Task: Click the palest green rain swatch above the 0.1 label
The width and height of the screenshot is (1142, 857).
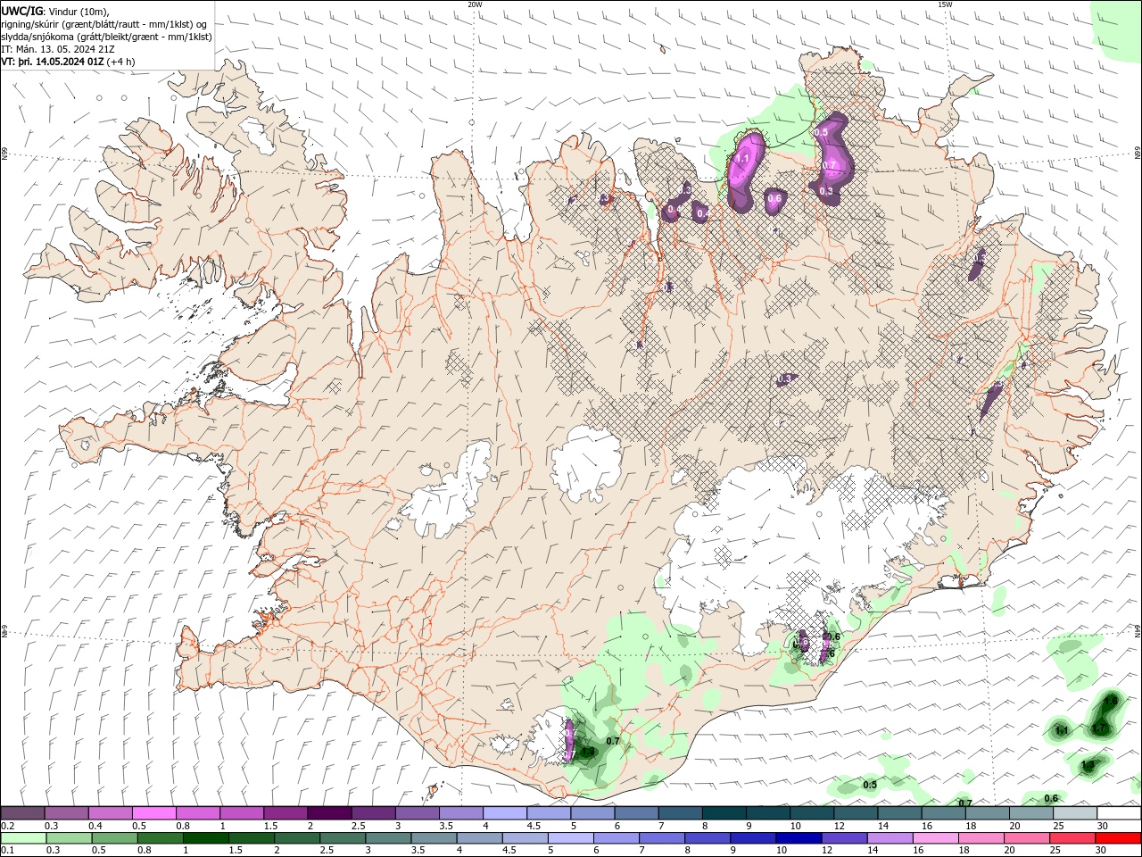Action: click(x=24, y=838)
